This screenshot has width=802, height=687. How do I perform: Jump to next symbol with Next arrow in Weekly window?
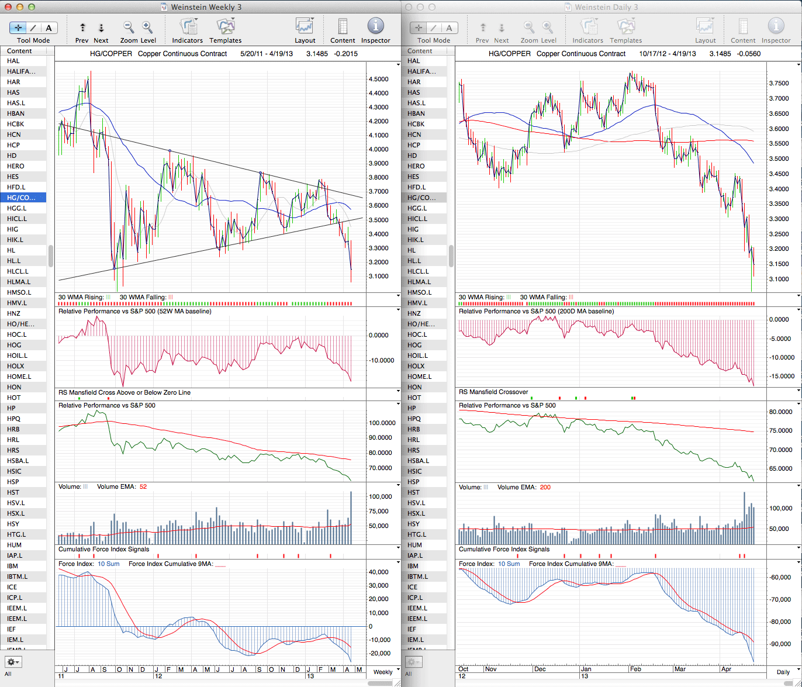click(x=101, y=27)
